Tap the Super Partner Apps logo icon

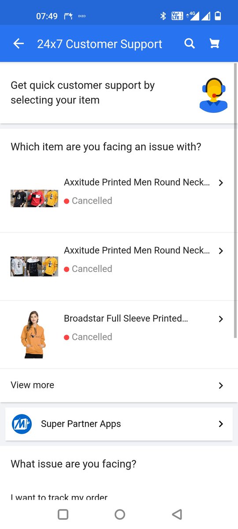(x=22, y=424)
